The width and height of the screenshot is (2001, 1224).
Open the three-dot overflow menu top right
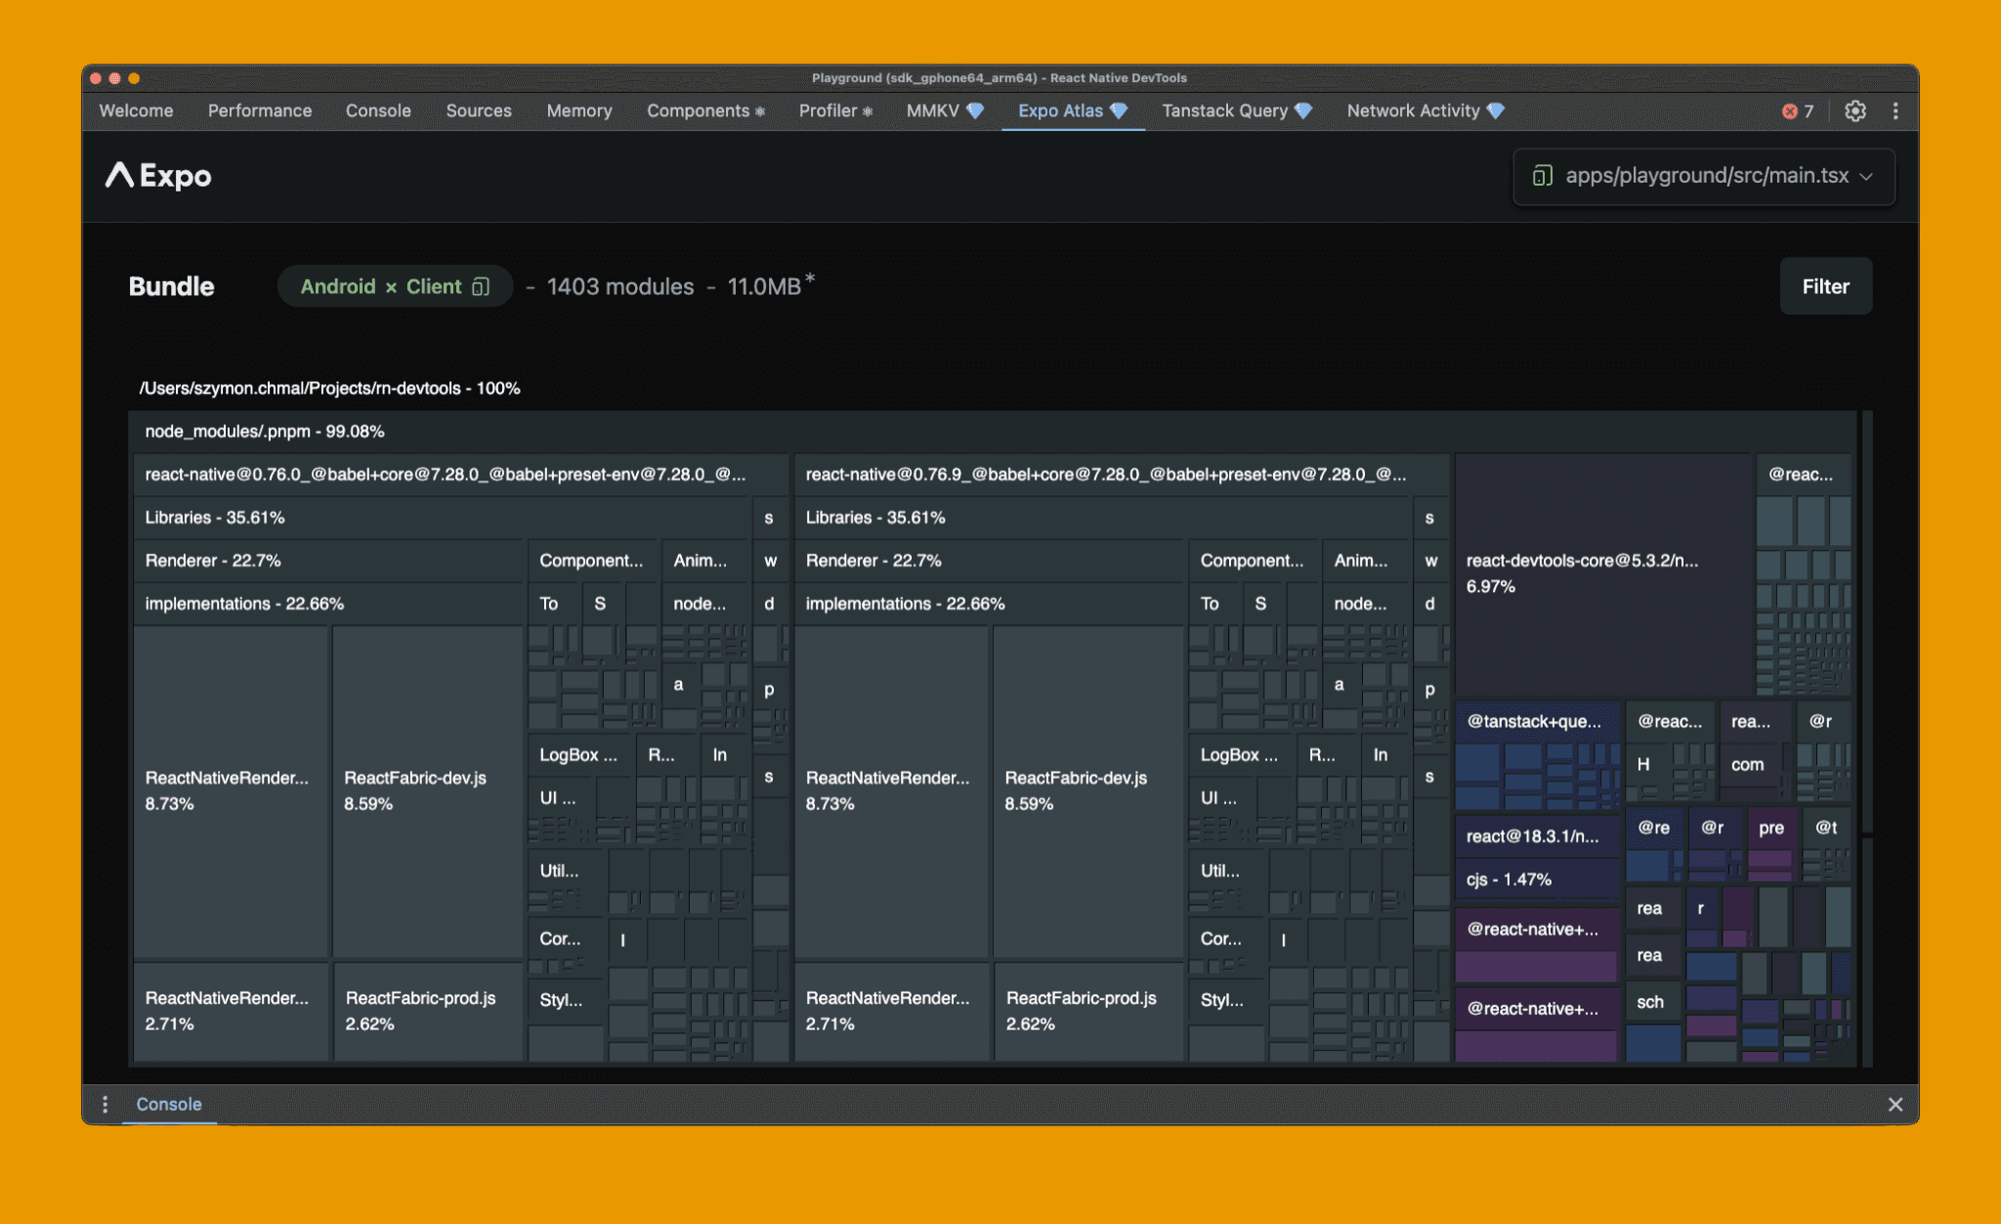1895,110
